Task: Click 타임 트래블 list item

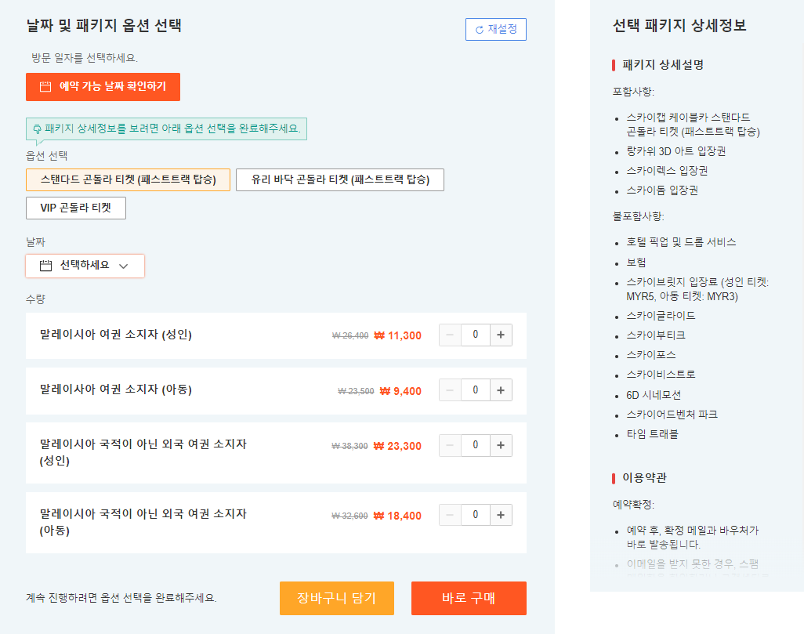Action: pyautogui.click(x=652, y=434)
